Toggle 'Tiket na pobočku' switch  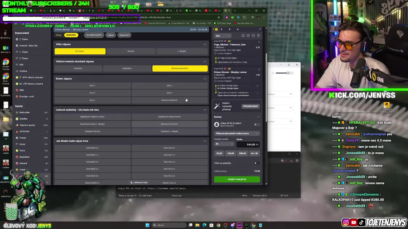[257, 163]
